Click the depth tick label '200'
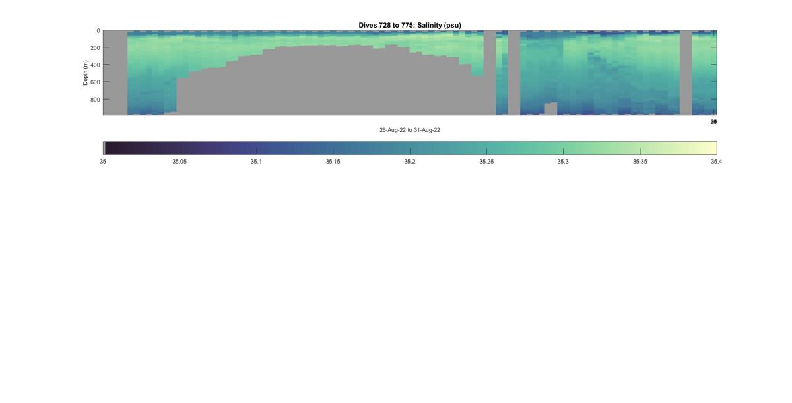 tap(95, 48)
